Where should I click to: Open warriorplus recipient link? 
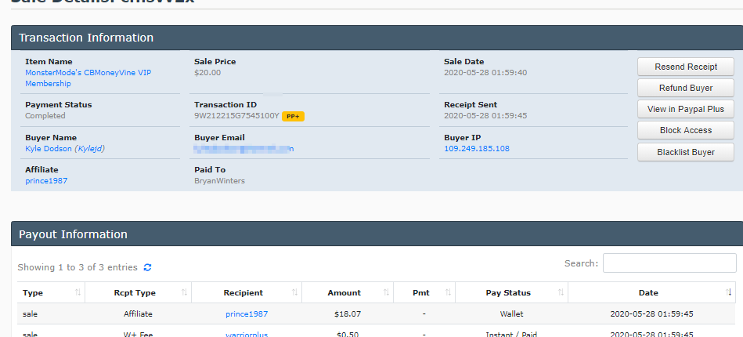[x=247, y=334]
